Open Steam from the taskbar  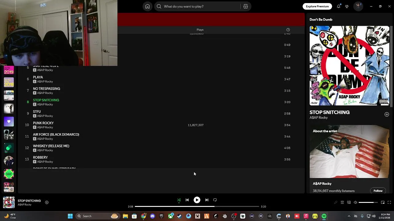coord(179,216)
